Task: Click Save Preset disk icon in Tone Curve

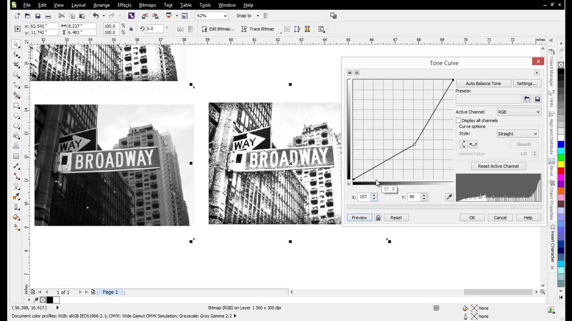Action: [537, 99]
